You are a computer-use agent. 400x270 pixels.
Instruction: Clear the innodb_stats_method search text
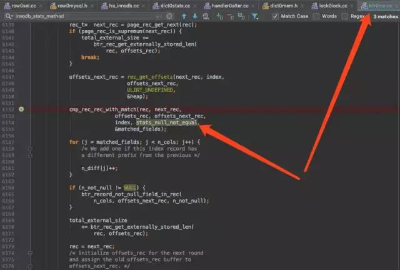(169, 16)
